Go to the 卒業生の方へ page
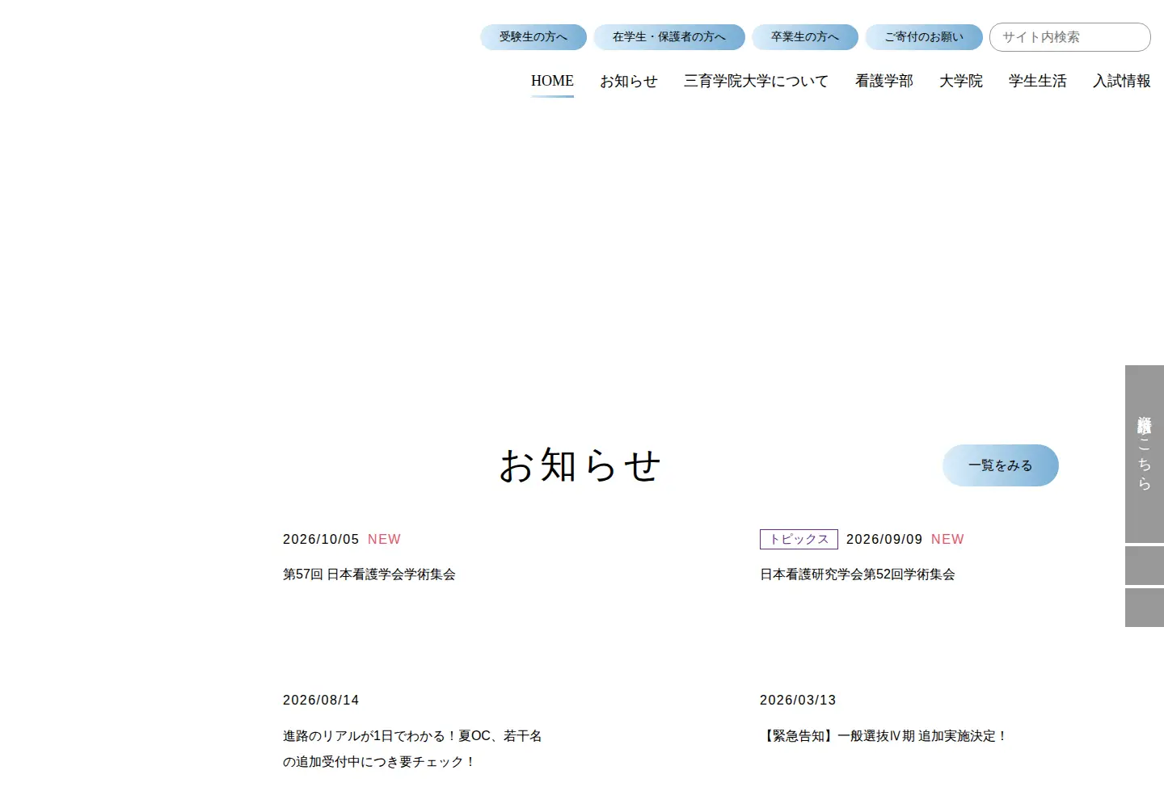The width and height of the screenshot is (1164, 808). [x=805, y=37]
